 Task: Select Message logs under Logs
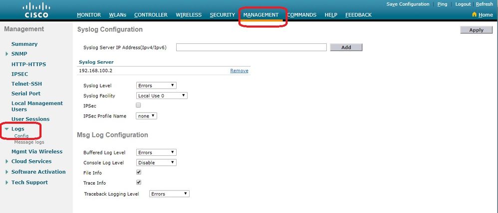click(x=29, y=142)
